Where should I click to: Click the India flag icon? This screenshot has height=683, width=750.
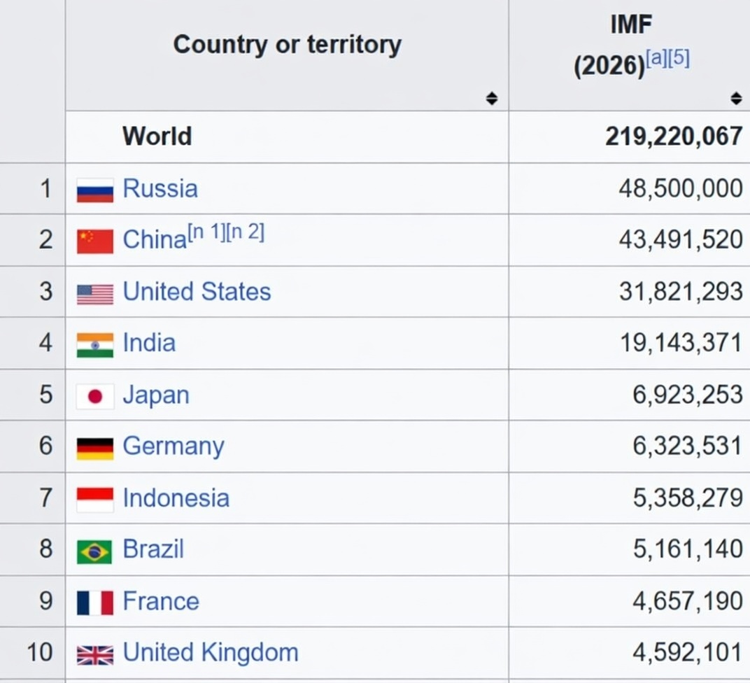pyautogui.click(x=94, y=343)
